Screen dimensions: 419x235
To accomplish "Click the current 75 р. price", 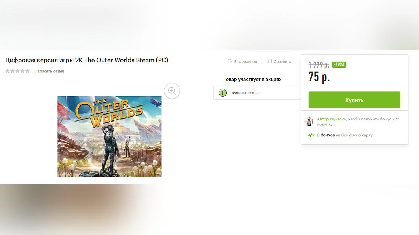I will [x=319, y=77].
